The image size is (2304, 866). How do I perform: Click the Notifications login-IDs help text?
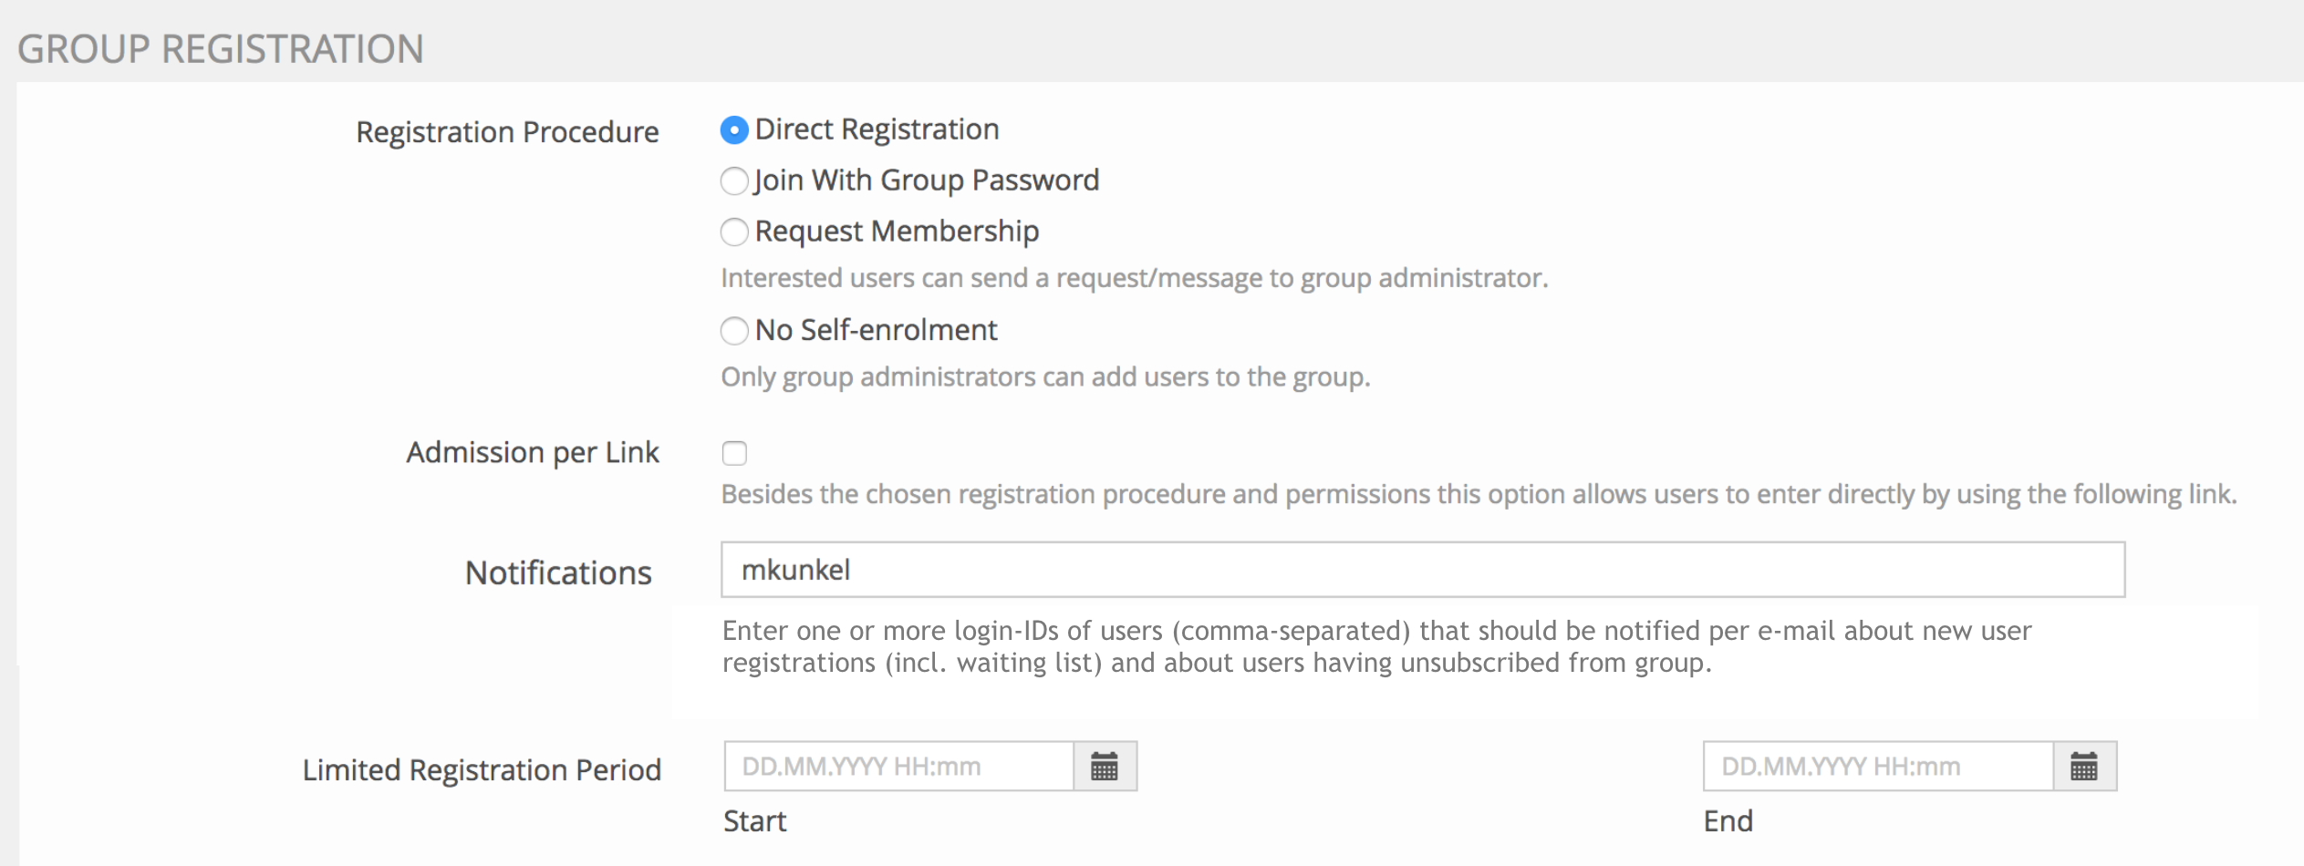pyautogui.click(x=1376, y=646)
